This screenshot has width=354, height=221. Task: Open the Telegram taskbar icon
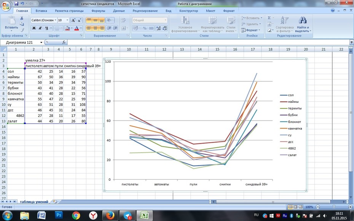coord(127,216)
